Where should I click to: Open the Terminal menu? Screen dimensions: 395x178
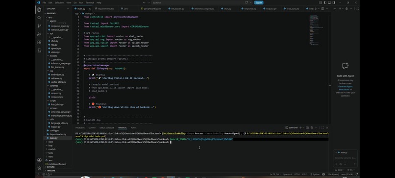[90, 2]
